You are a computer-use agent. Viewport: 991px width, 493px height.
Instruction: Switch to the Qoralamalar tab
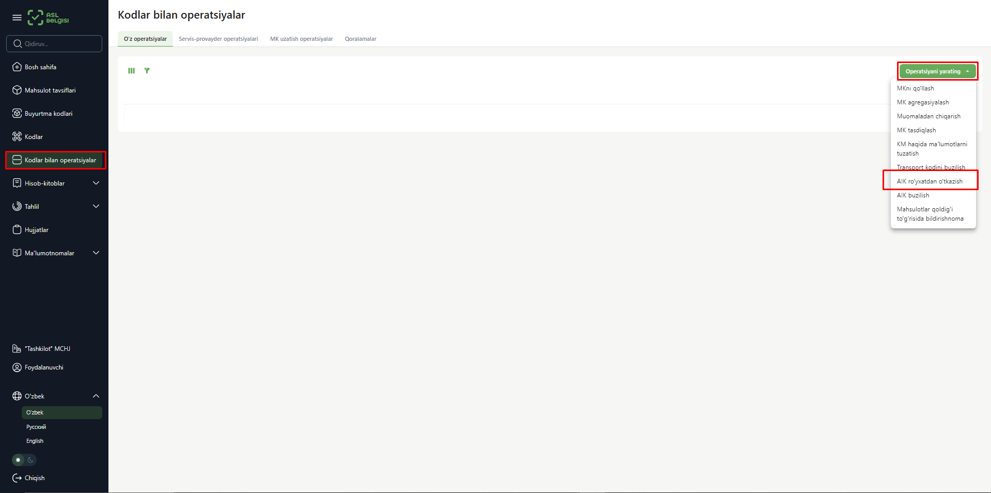click(360, 39)
